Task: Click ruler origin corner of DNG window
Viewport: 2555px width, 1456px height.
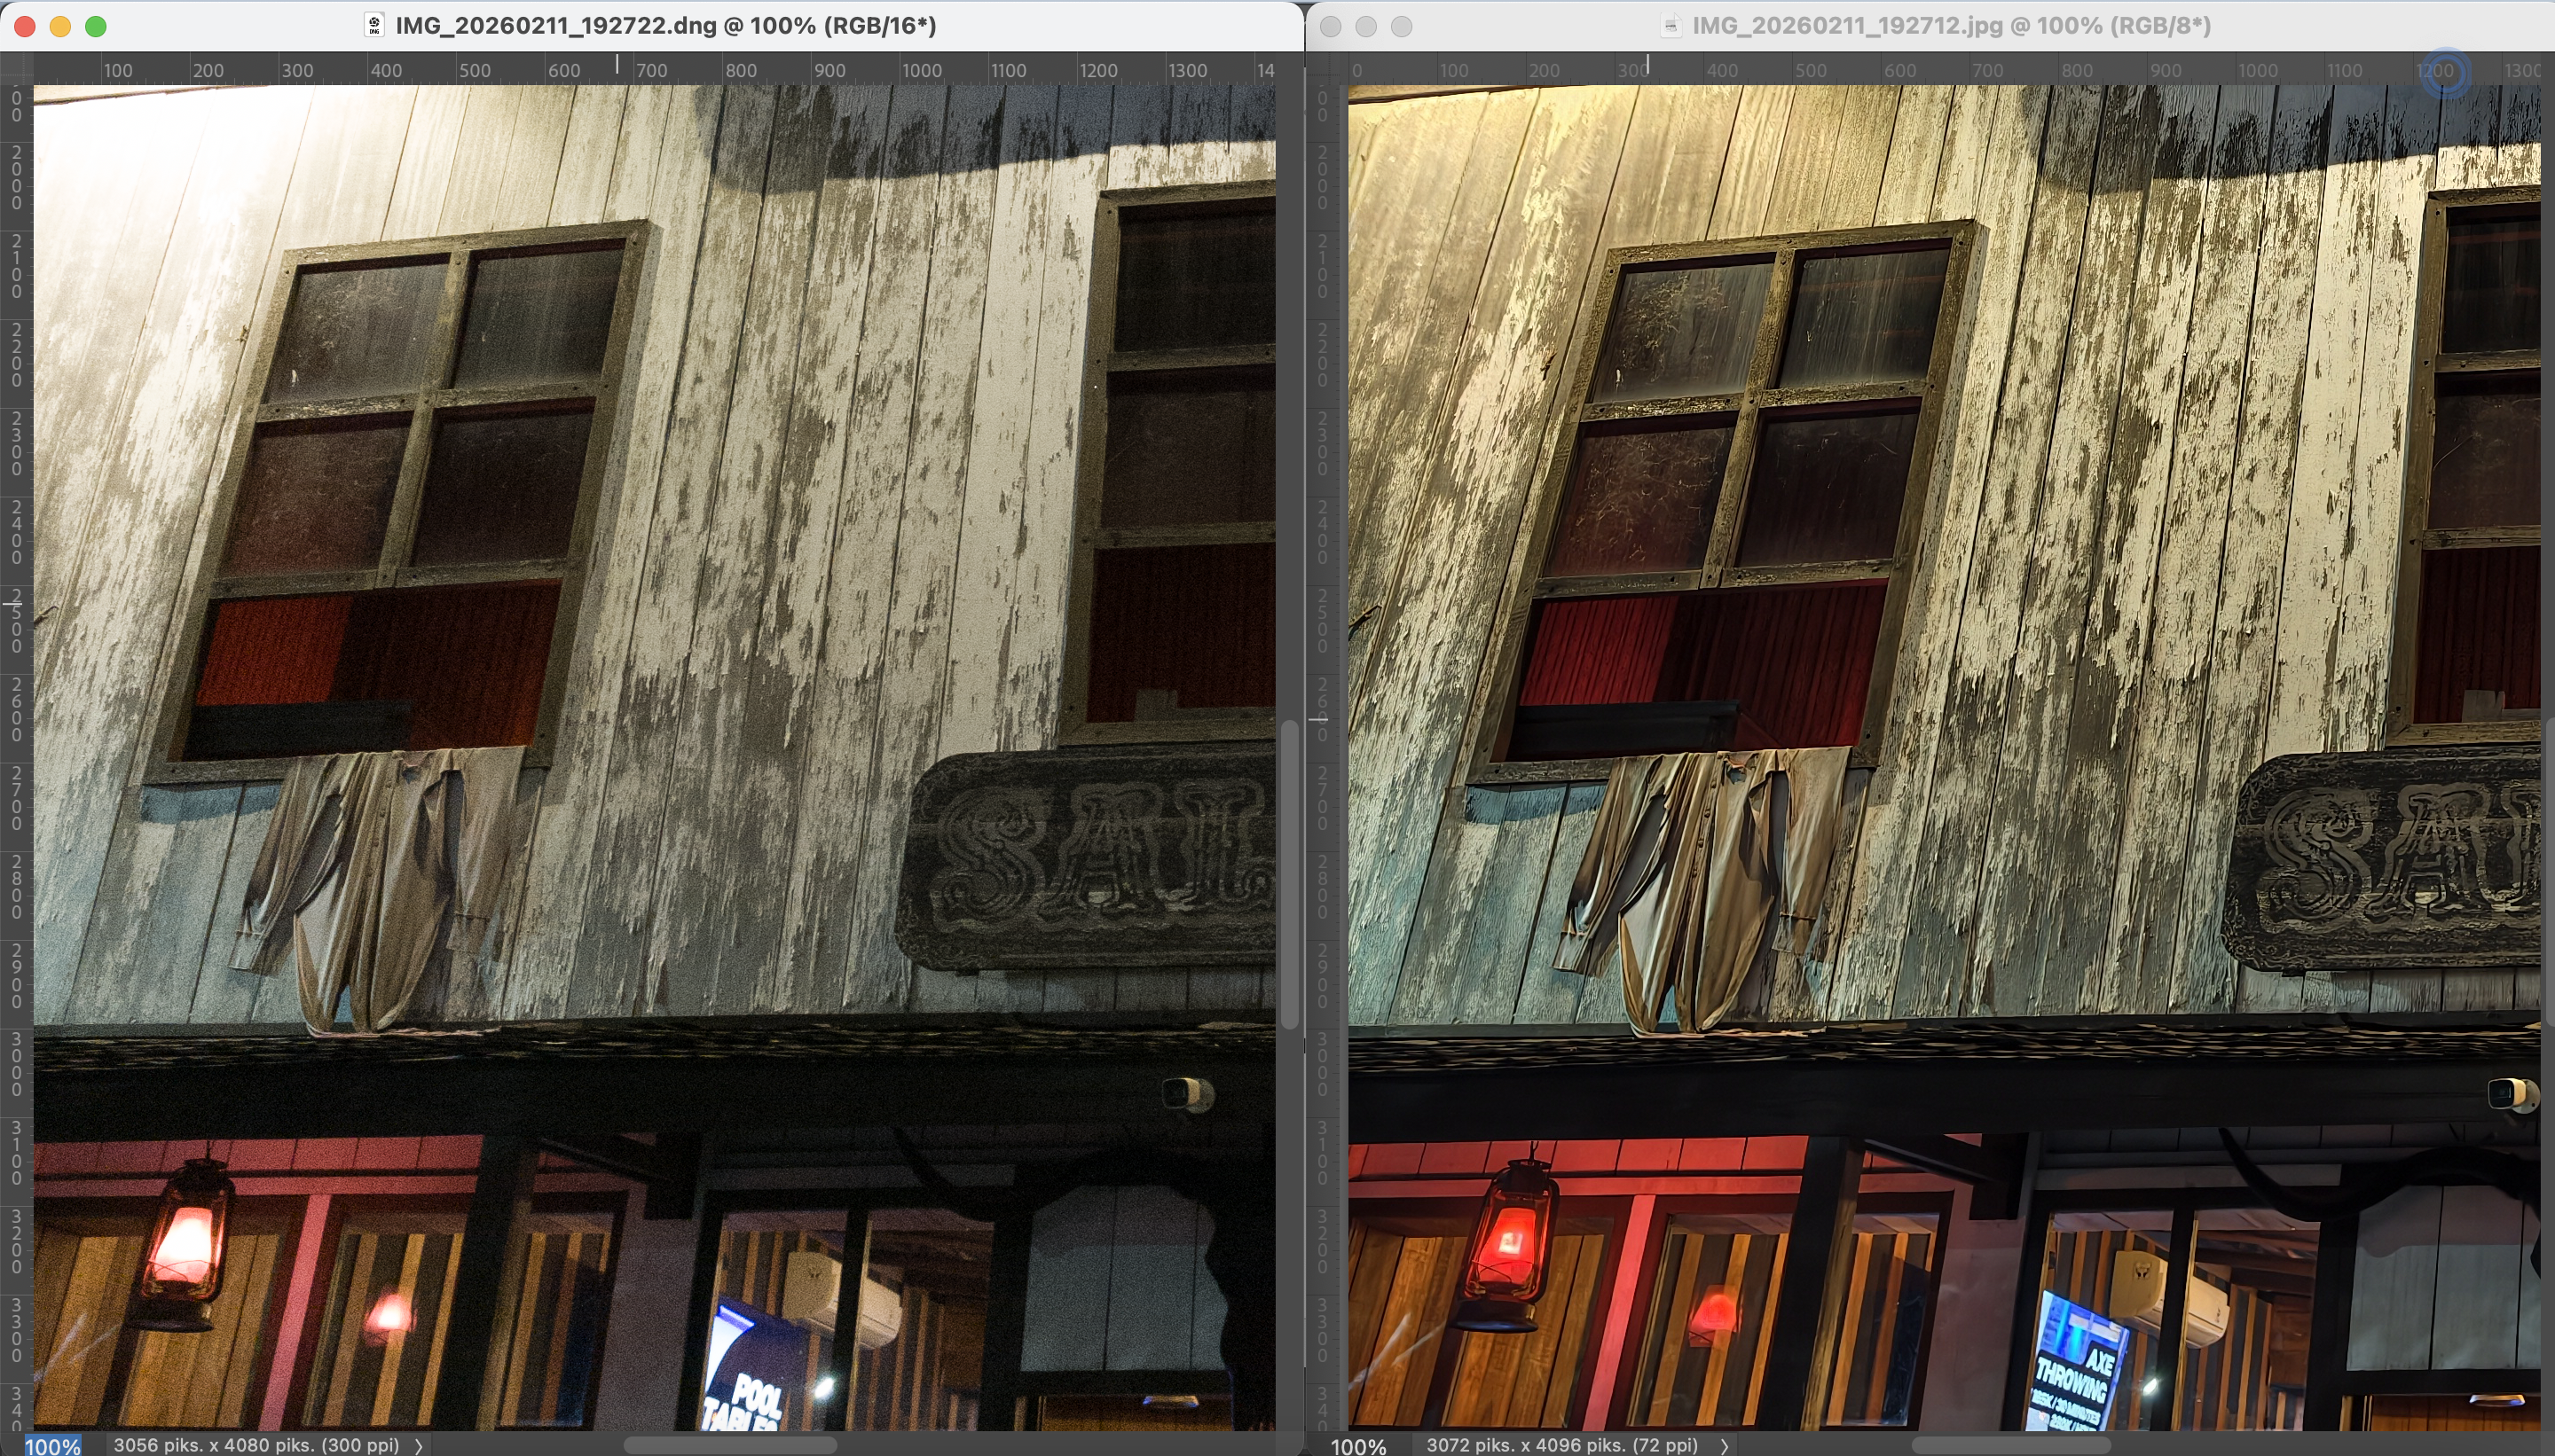Action: (x=16, y=69)
